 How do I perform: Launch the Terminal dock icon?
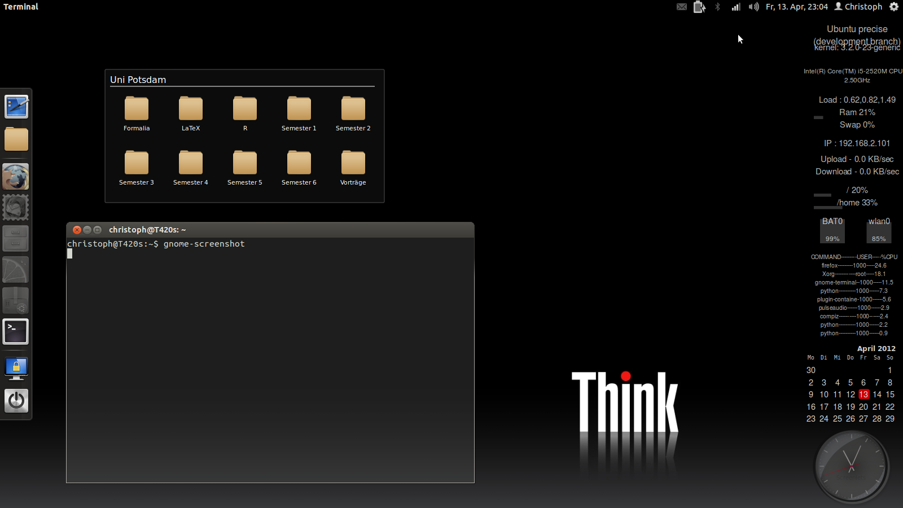(16, 331)
